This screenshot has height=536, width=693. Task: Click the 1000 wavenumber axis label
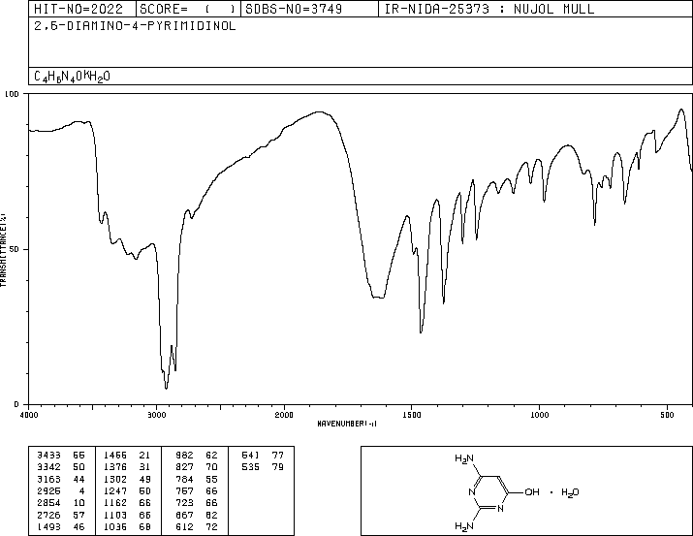point(539,415)
